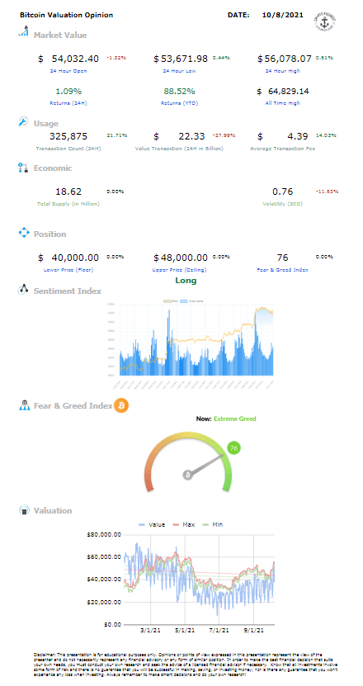Toggle the Value series in Valuation legend

(151, 524)
